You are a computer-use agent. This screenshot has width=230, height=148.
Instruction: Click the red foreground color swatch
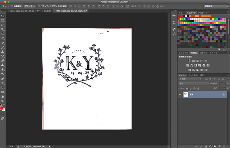pyautogui.click(x=1, y=108)
